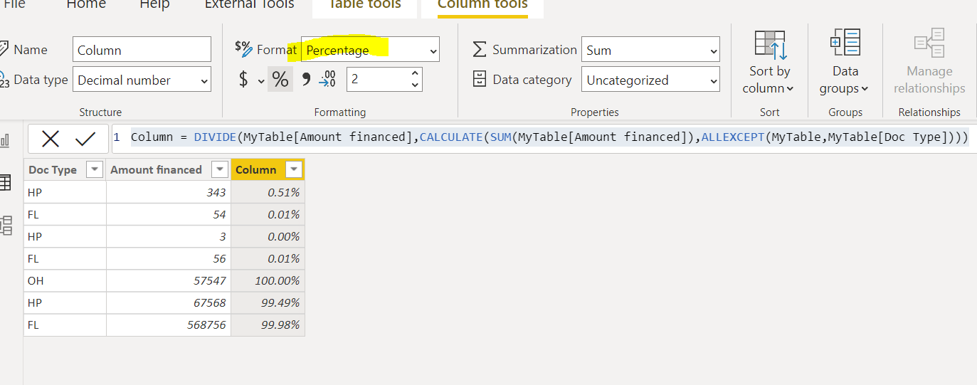Click the cell with value 67568
Image resolution: width=977 pixels, height=385 pixels.
[x=169, y=303]
